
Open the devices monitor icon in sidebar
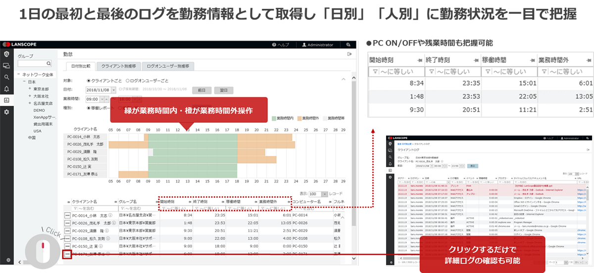[6, 65]
